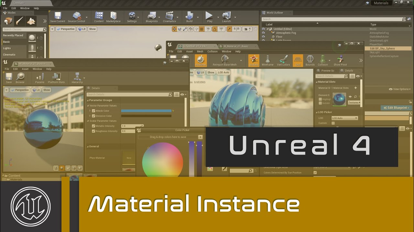Toggle Bounds in mesh editor toolbar

[x=310, y=61]
